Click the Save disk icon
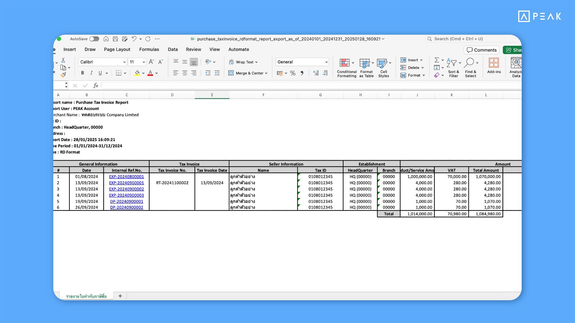The height and width of the screenshot is (323, 575). click(115, 39)
